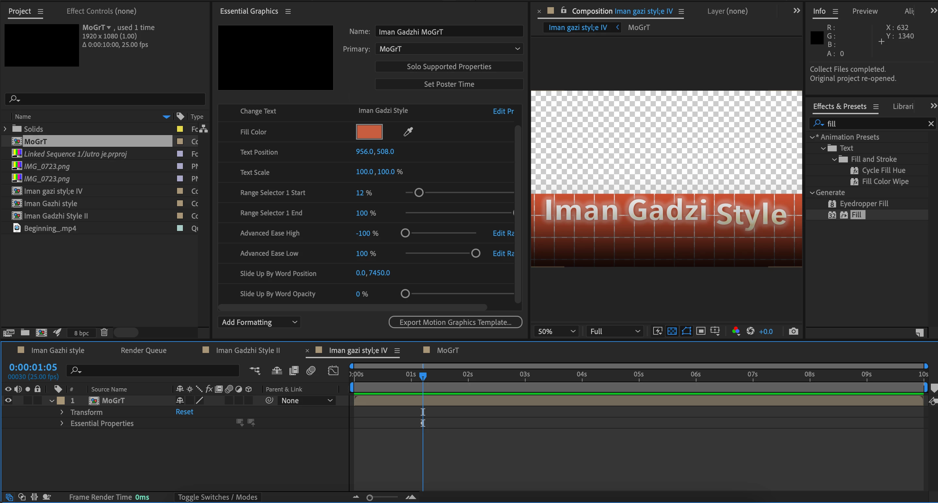Viewport: 938px width, 503px height.
Task: Open the Primary composition dropdown
Action: click(449, 49)
